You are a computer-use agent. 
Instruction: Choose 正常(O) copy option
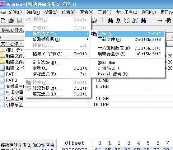tap(127, 34)
